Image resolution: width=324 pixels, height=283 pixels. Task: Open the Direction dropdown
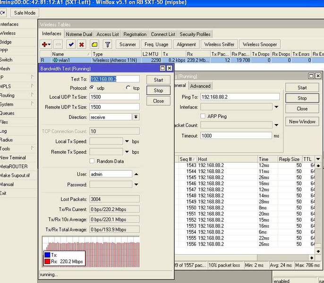coord(136,117)
